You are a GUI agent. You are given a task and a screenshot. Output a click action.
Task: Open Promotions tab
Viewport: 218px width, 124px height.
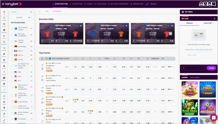point(137,4)
